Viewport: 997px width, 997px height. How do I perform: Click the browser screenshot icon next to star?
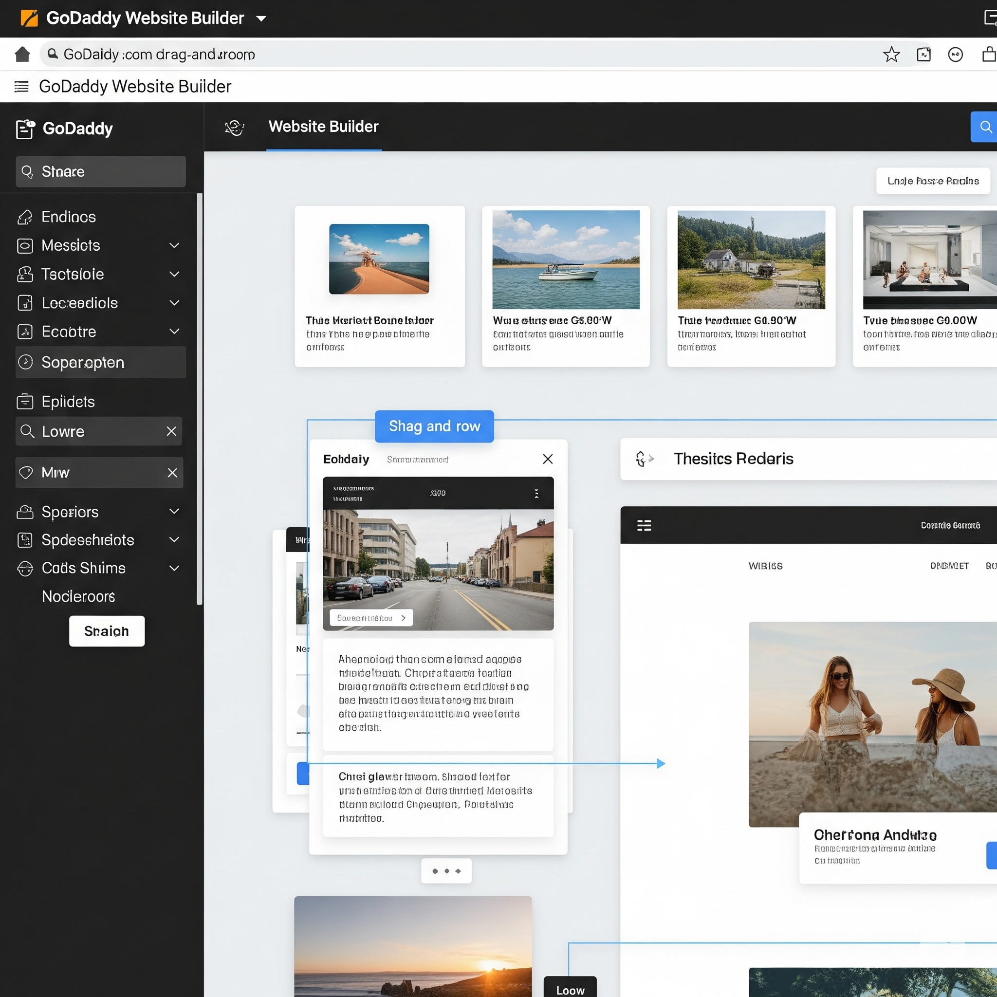point(923,54)
